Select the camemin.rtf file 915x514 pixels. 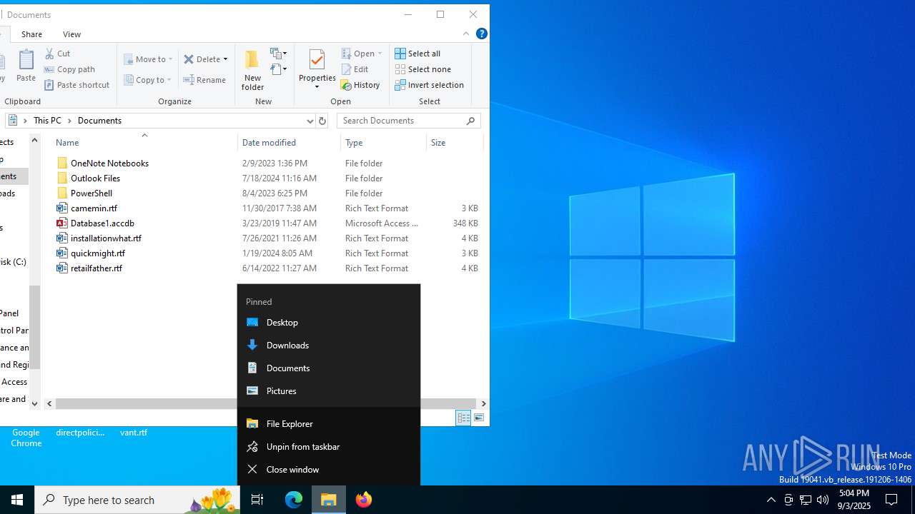click(94, 208)
